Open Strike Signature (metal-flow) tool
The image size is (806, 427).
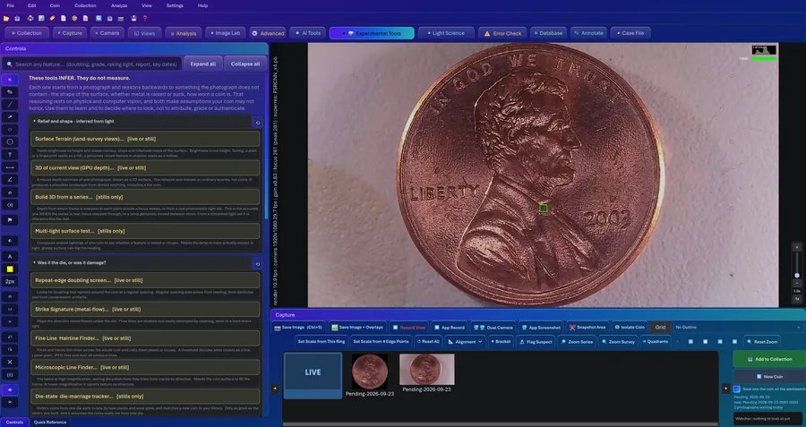tap(145, 310)
